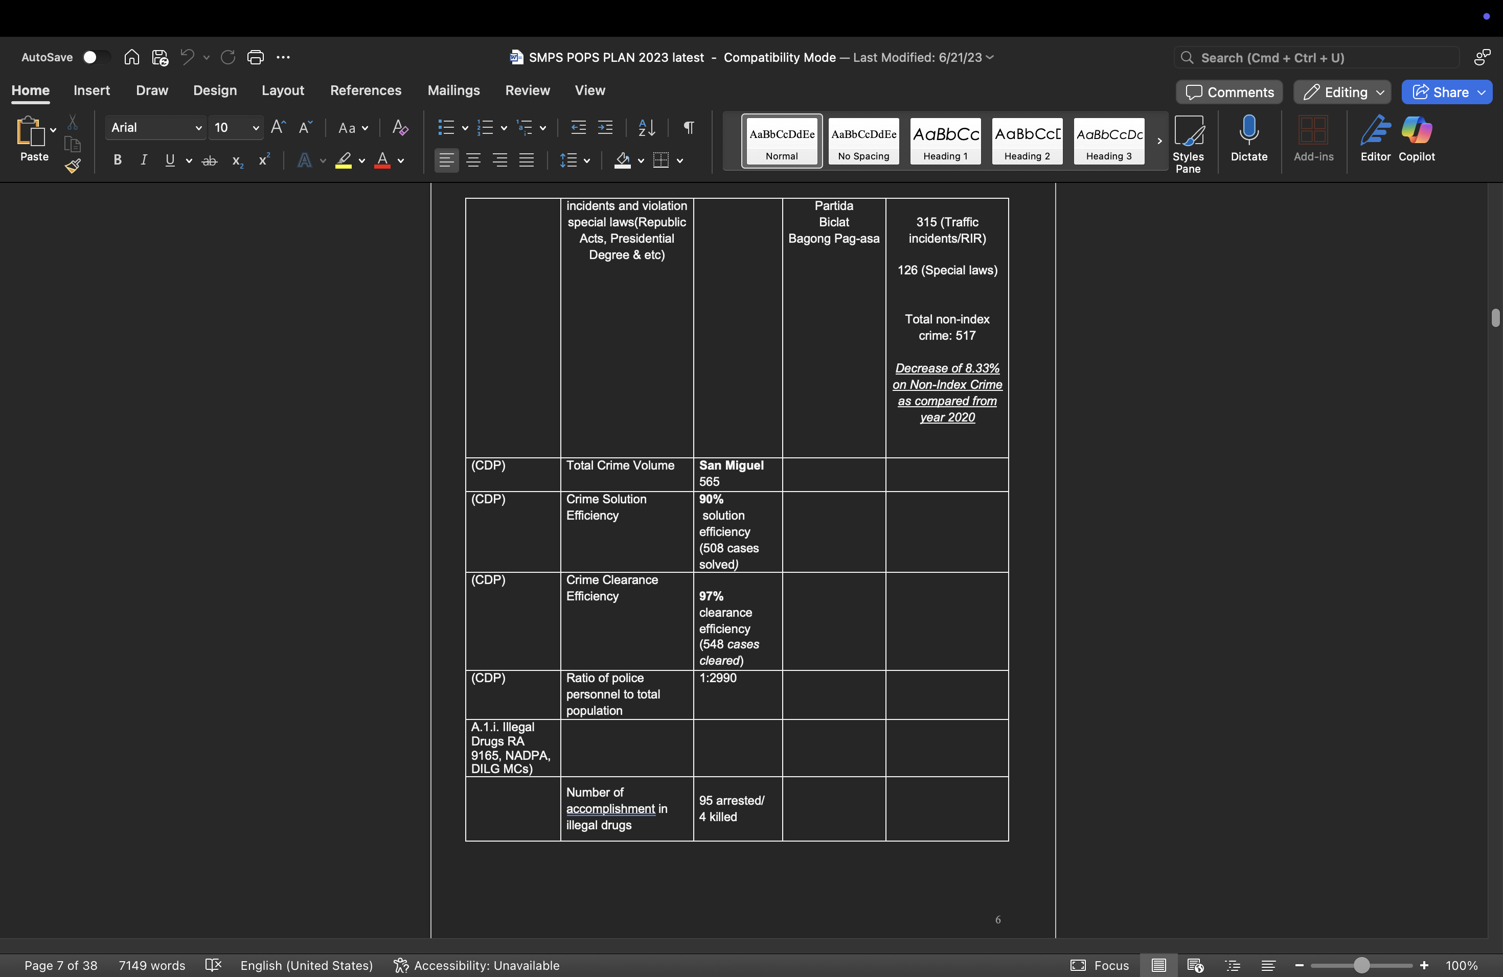Image resolution: width=1503 pixels, height=977 pixels.
Task: Decrease font size
Action: point(305,127)
